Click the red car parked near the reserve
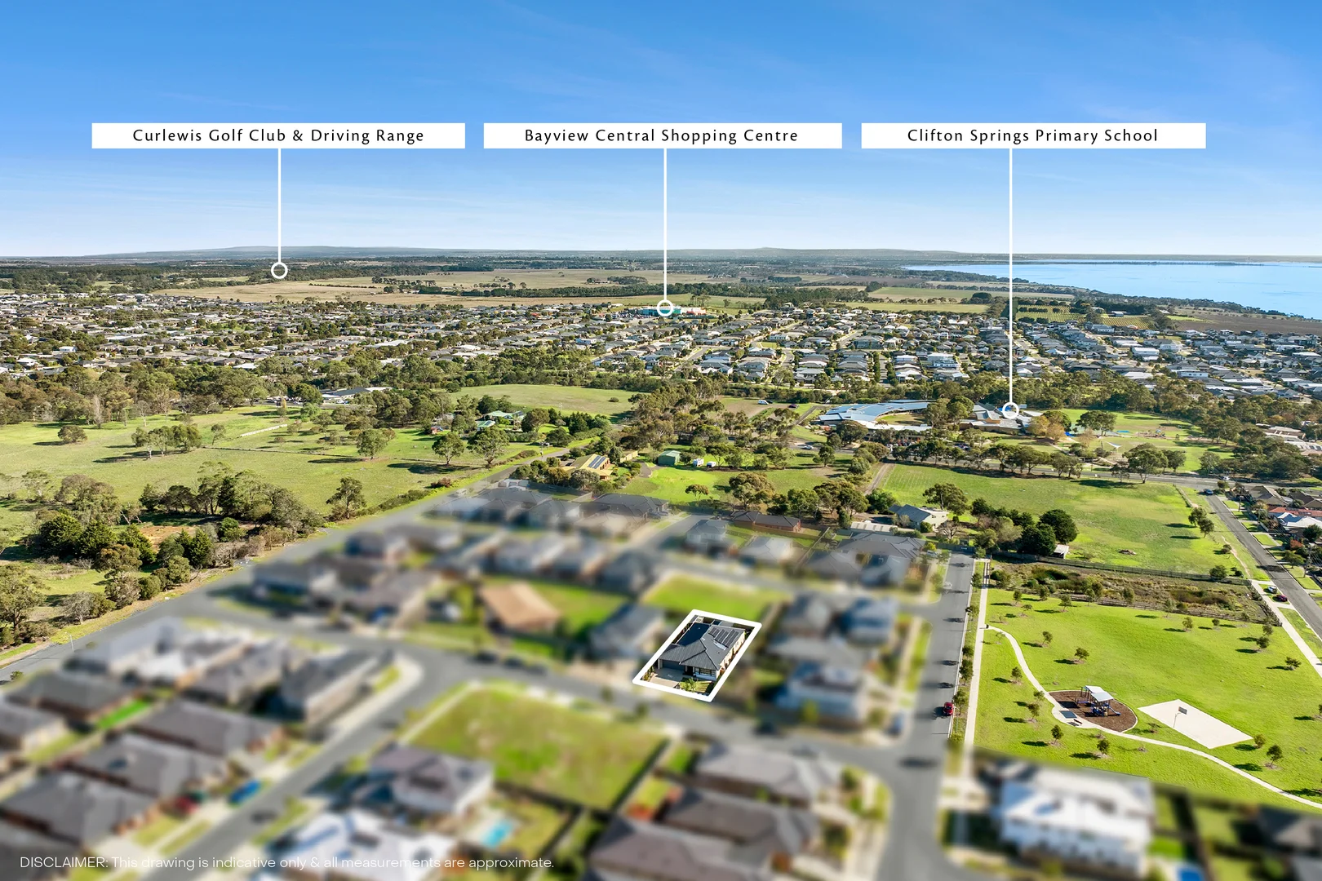Image resolution: width=1322 pixels, height=881 pixels. 948,708
